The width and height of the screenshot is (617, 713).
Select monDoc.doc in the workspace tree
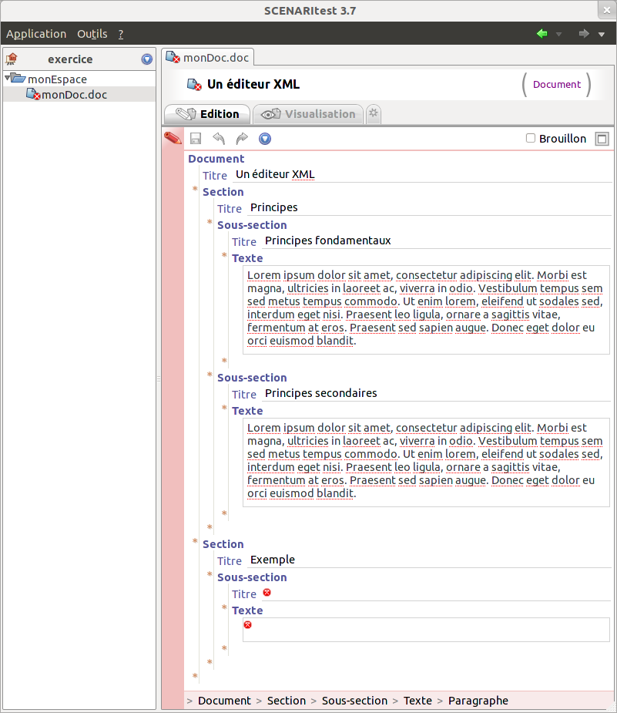[x=75, y=95]
